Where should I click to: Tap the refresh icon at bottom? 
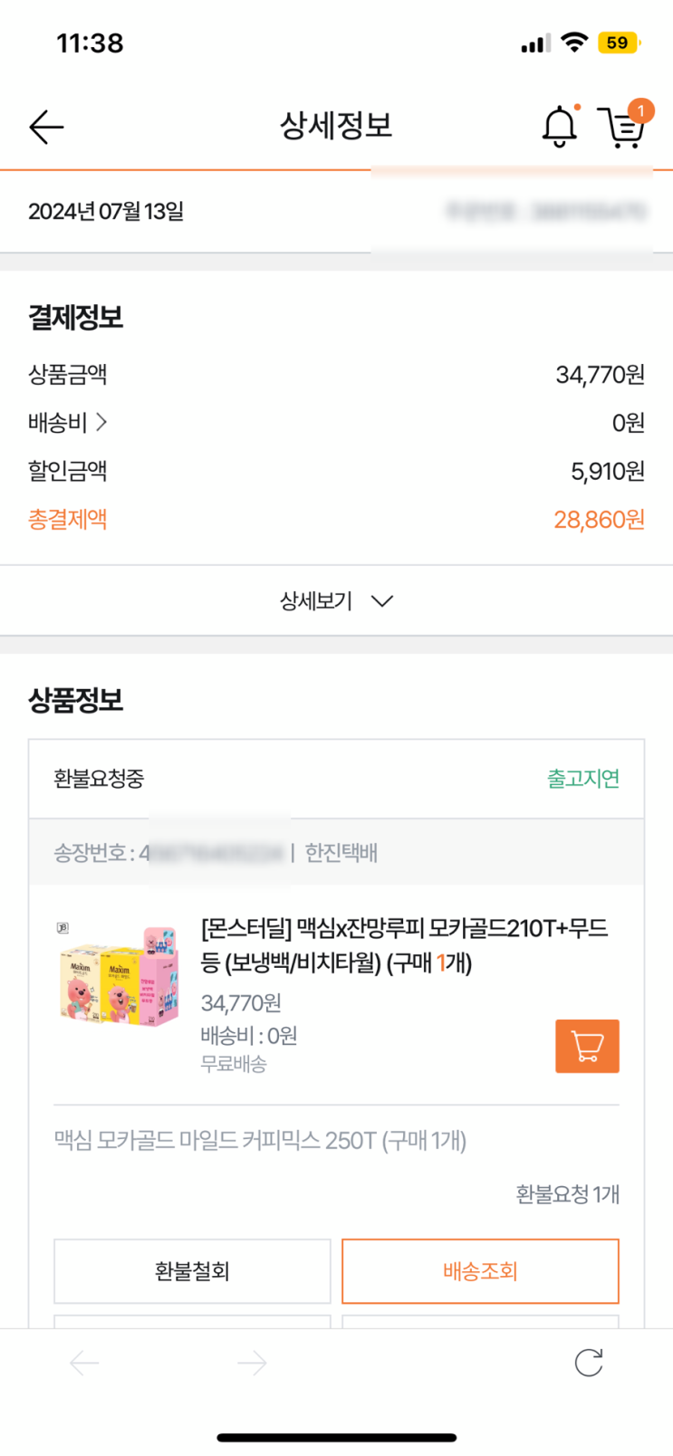pyautogui.click(x=589, y=1363)
